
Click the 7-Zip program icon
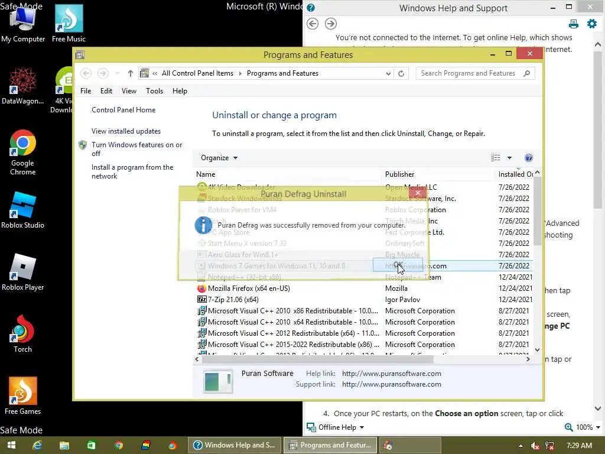coord(202,299)
